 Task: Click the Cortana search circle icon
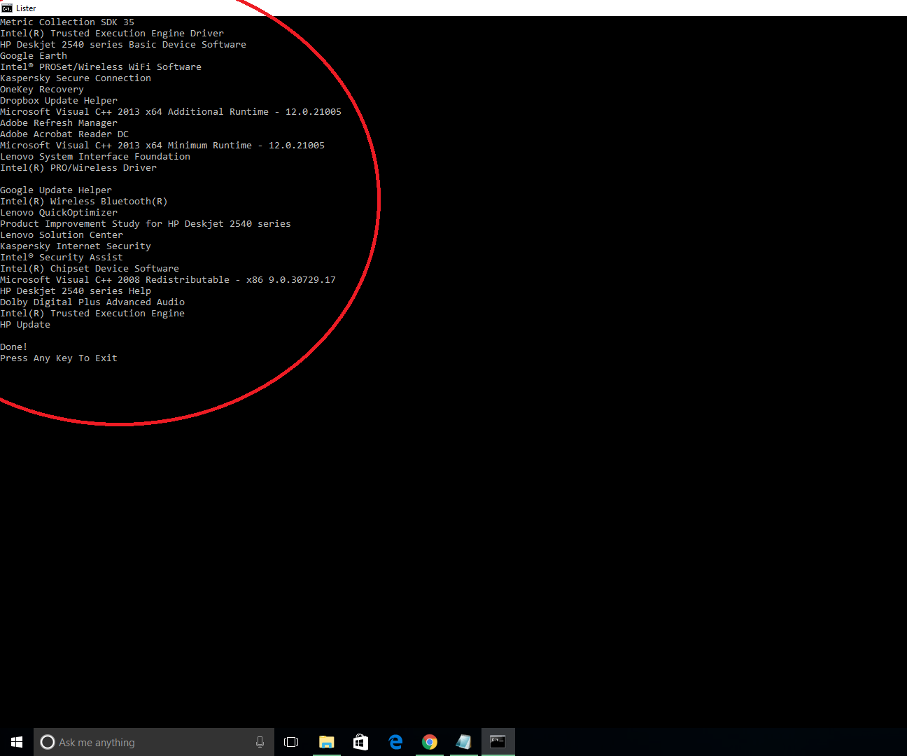click(x=48, y=742)
